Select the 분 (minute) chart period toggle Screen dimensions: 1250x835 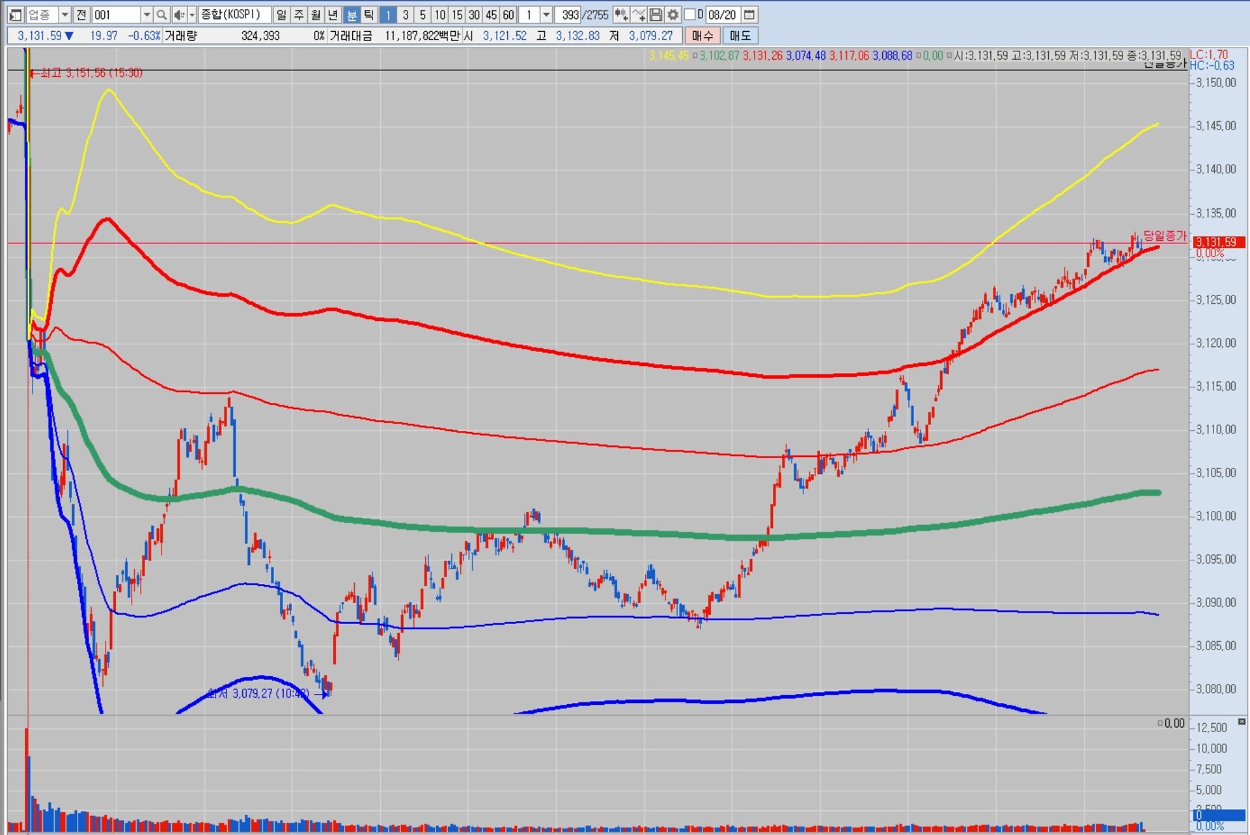(x=352, y=14)
